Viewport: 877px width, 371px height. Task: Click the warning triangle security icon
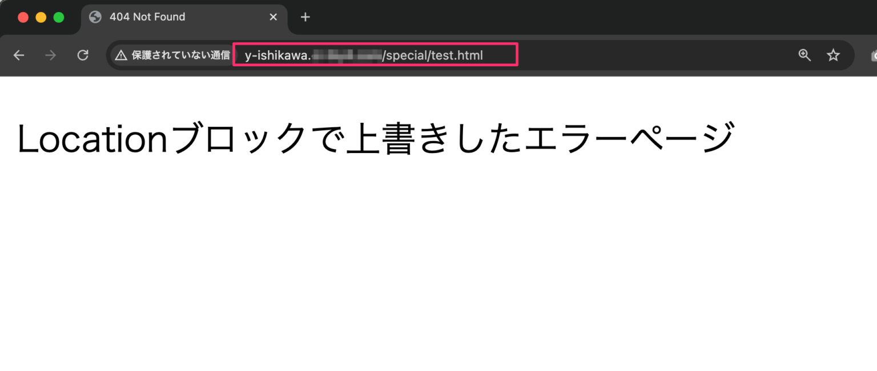click(x=120, y=55)
